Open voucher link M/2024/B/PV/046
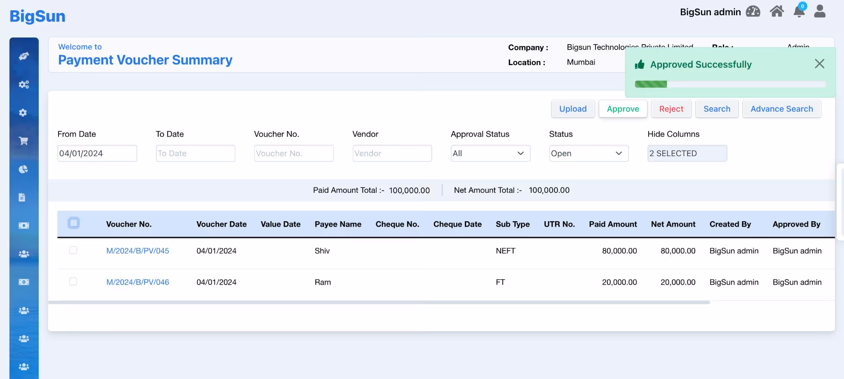 [x=138, y=282]
